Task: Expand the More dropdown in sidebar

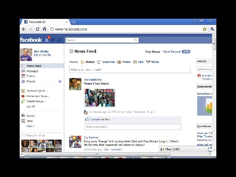Action: [x=30, y=126]
